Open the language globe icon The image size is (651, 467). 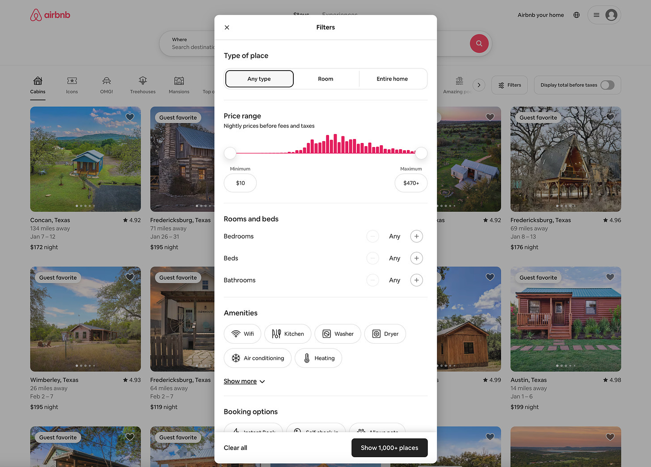(576, 15)
